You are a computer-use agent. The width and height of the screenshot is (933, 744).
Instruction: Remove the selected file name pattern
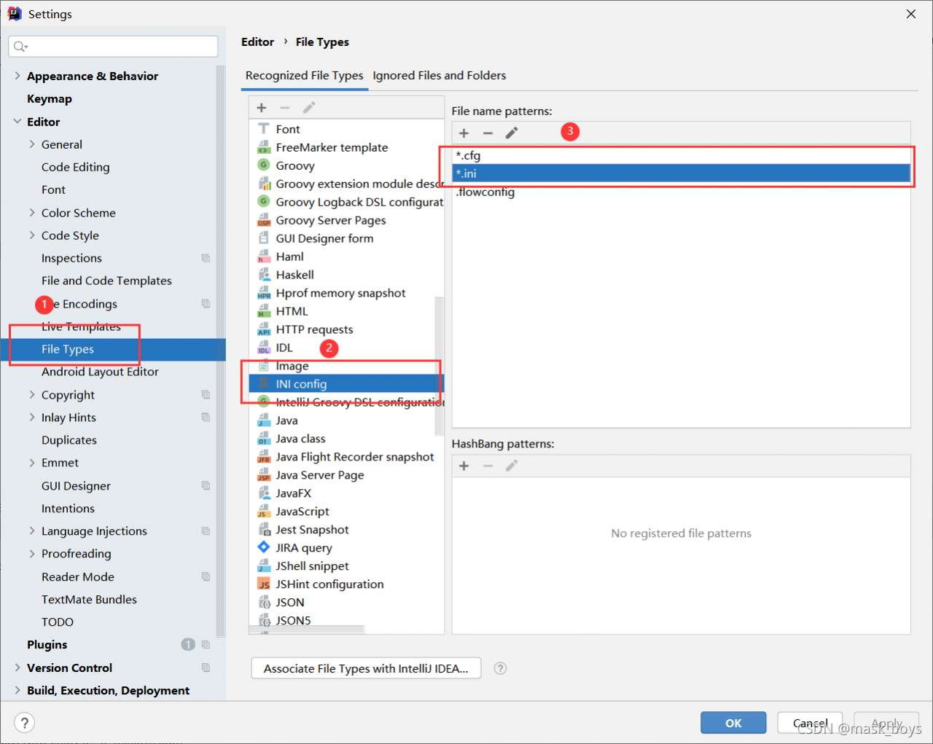(x=488, y=133)
